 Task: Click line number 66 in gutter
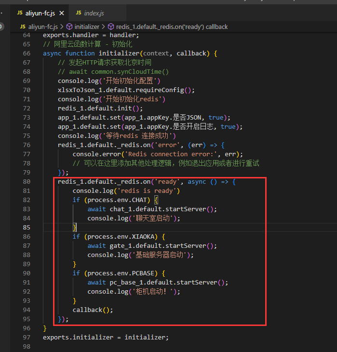pyautogui.click(x=27, y=54)
